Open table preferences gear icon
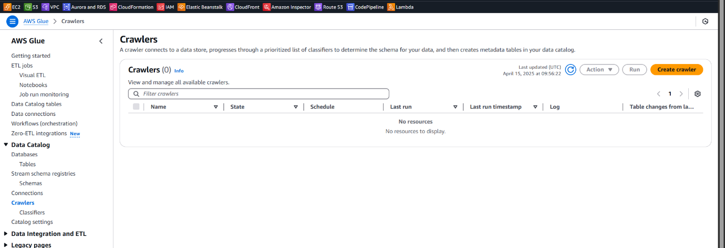The height and width of the screenshot is (248, 725). [698, 94]
